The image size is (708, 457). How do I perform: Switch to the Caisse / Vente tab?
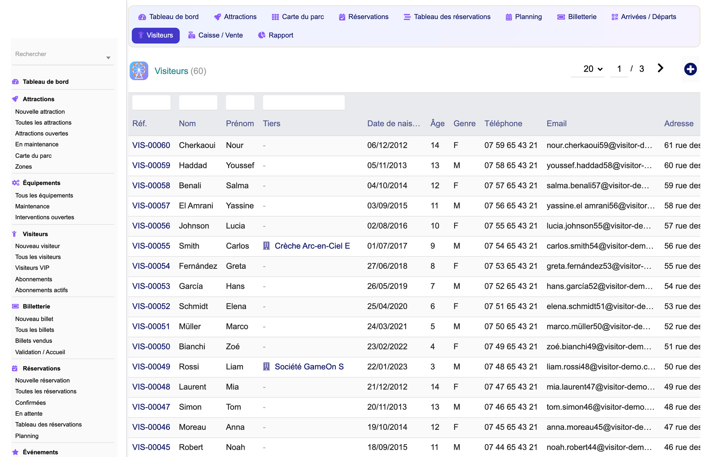(215, 35)
